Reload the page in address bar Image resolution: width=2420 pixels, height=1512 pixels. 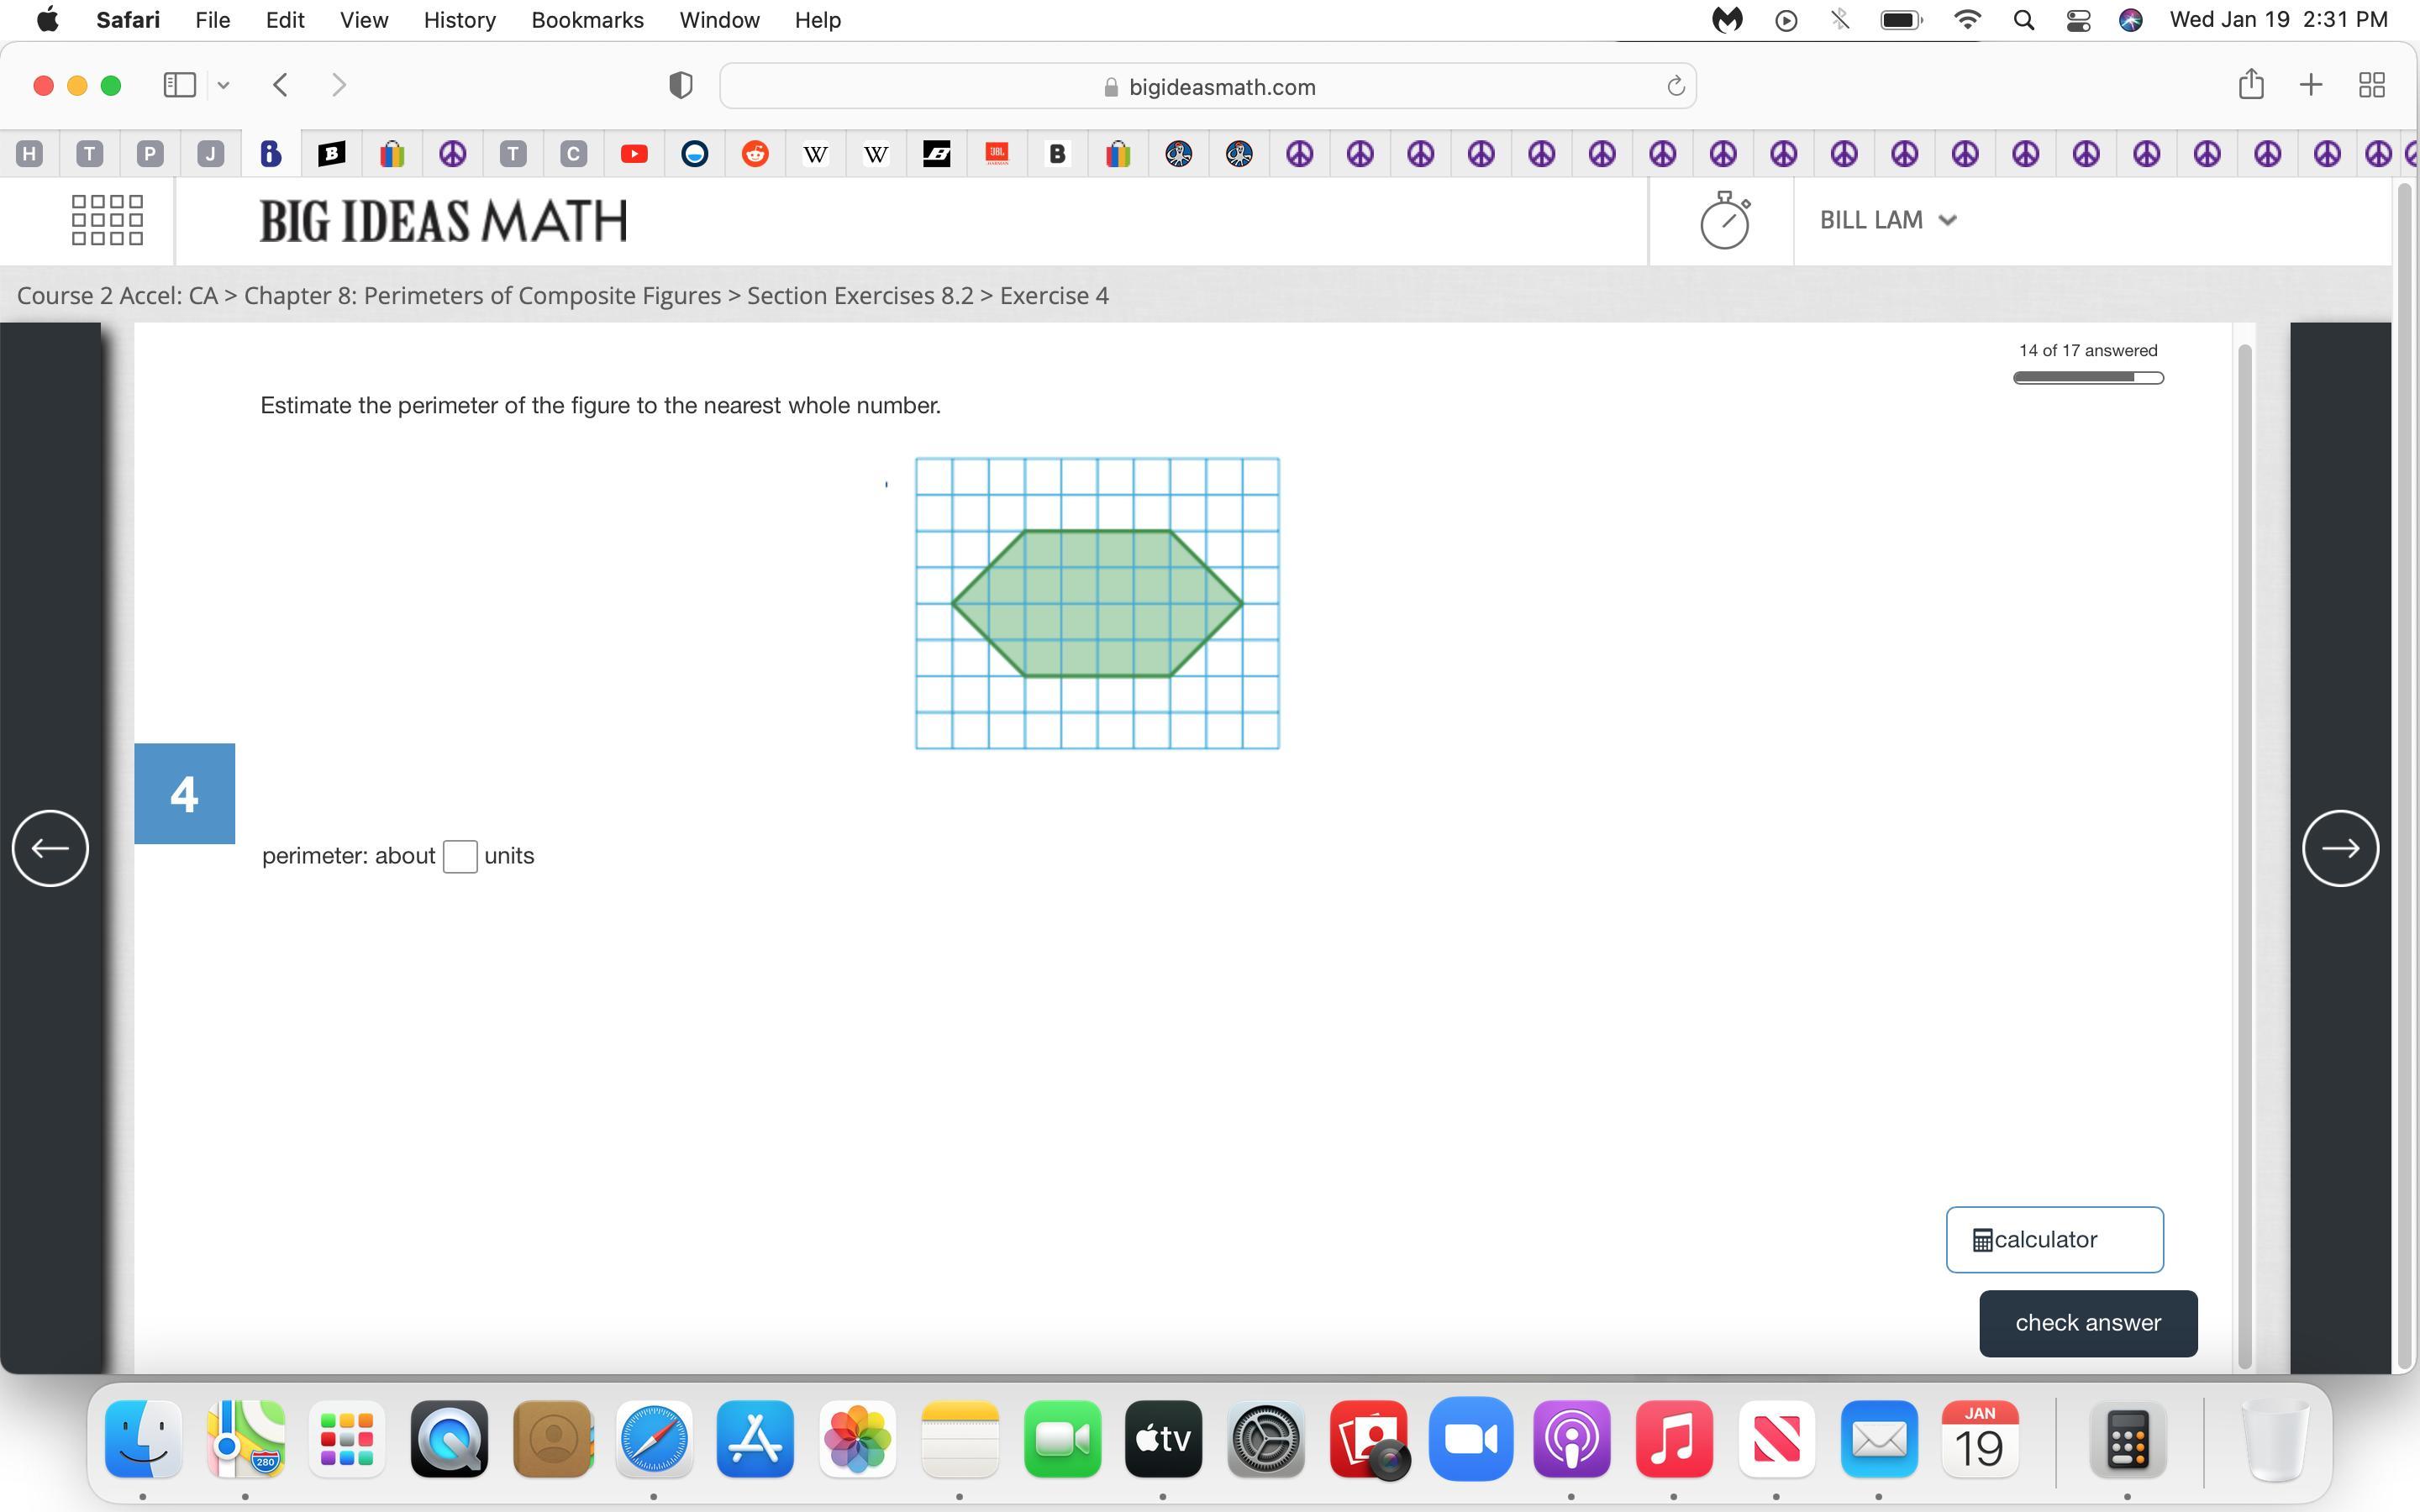coord(1675,87)
